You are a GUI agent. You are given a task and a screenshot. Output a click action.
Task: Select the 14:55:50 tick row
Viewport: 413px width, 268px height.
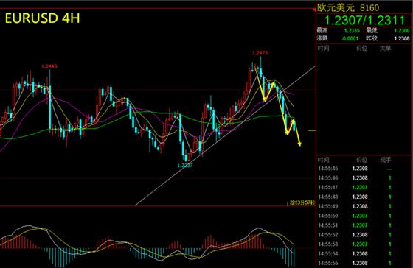(x=364, y=216)
